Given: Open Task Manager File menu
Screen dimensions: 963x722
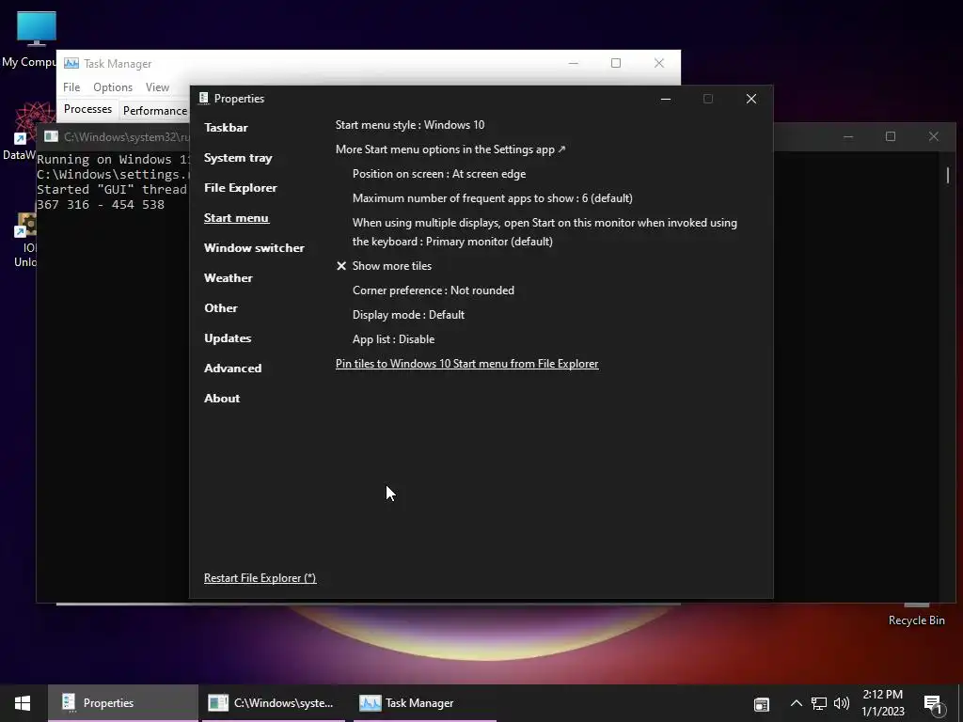Looking at the screenshot, I should tap(71, 87).
